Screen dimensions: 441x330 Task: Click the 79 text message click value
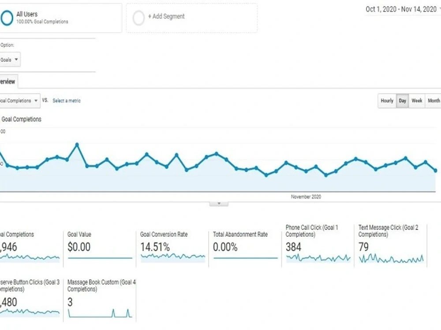(363, 247)
